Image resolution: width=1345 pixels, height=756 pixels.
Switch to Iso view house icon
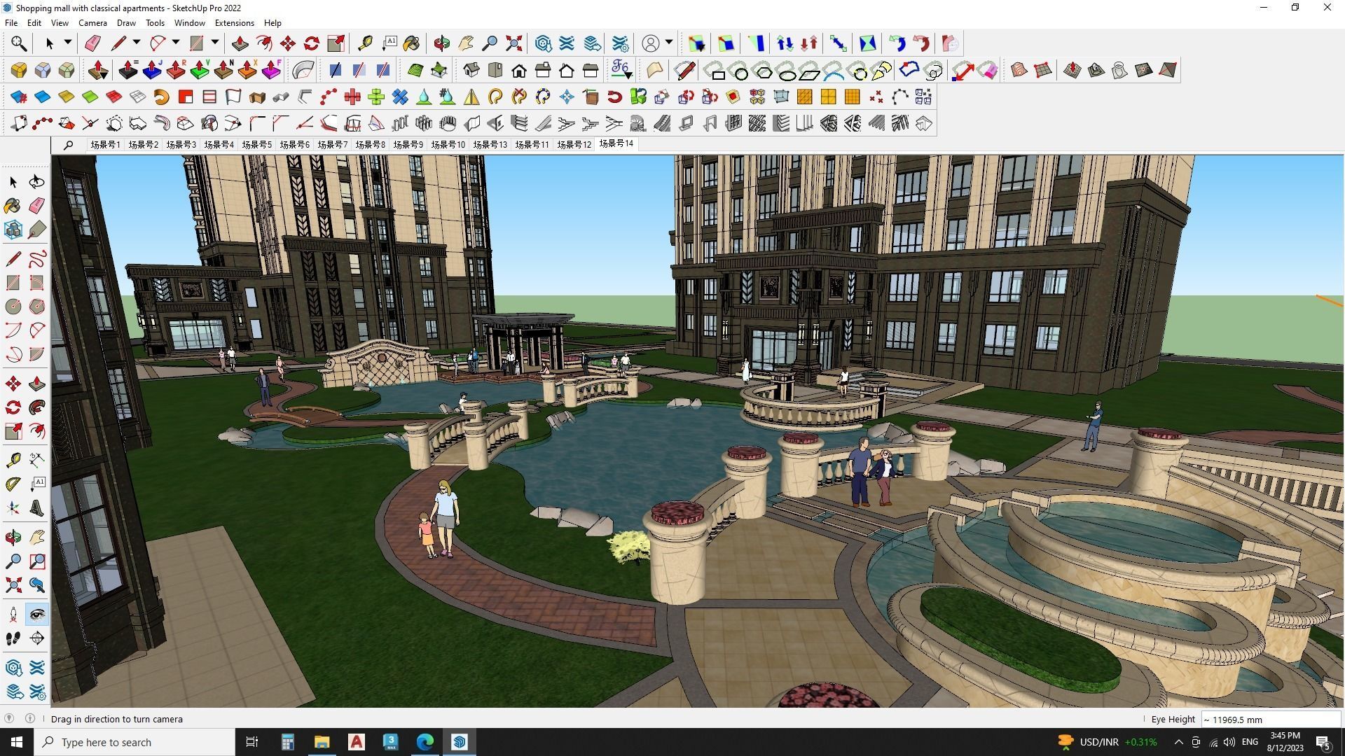click(471, 70)
